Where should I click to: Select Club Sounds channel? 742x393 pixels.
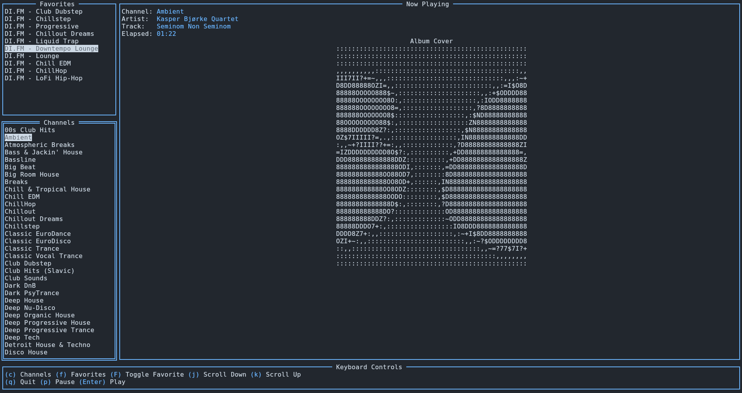pos(26,278)
